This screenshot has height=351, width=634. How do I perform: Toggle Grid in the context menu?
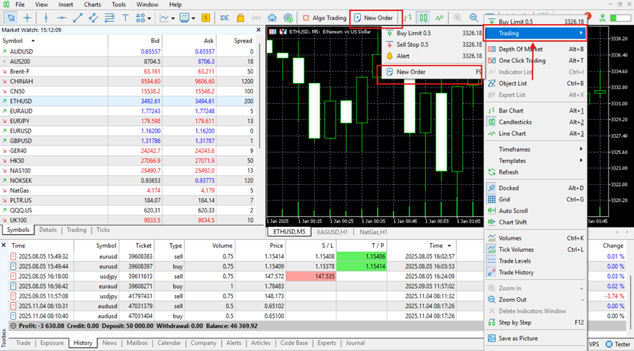tap(504, 200)
